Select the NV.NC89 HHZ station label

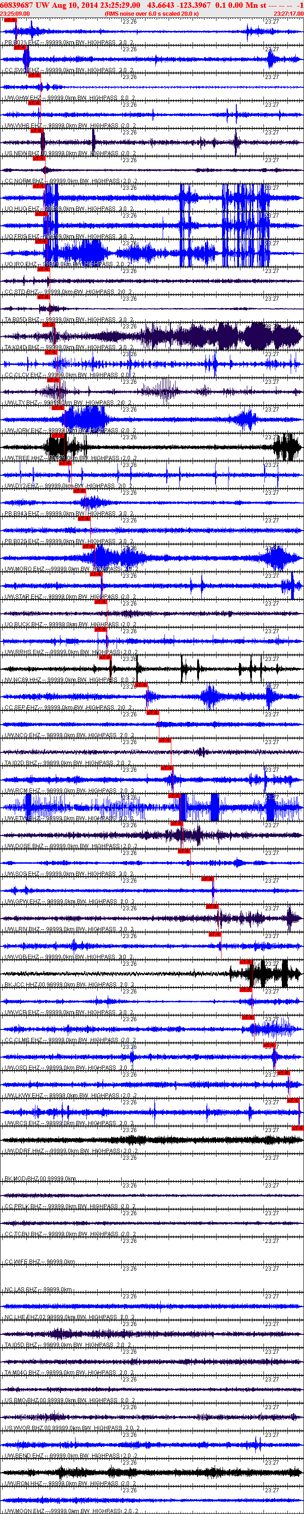(70, 680)
